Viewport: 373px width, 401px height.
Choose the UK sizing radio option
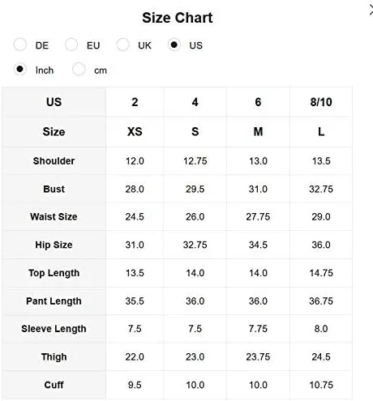point(122,45)
